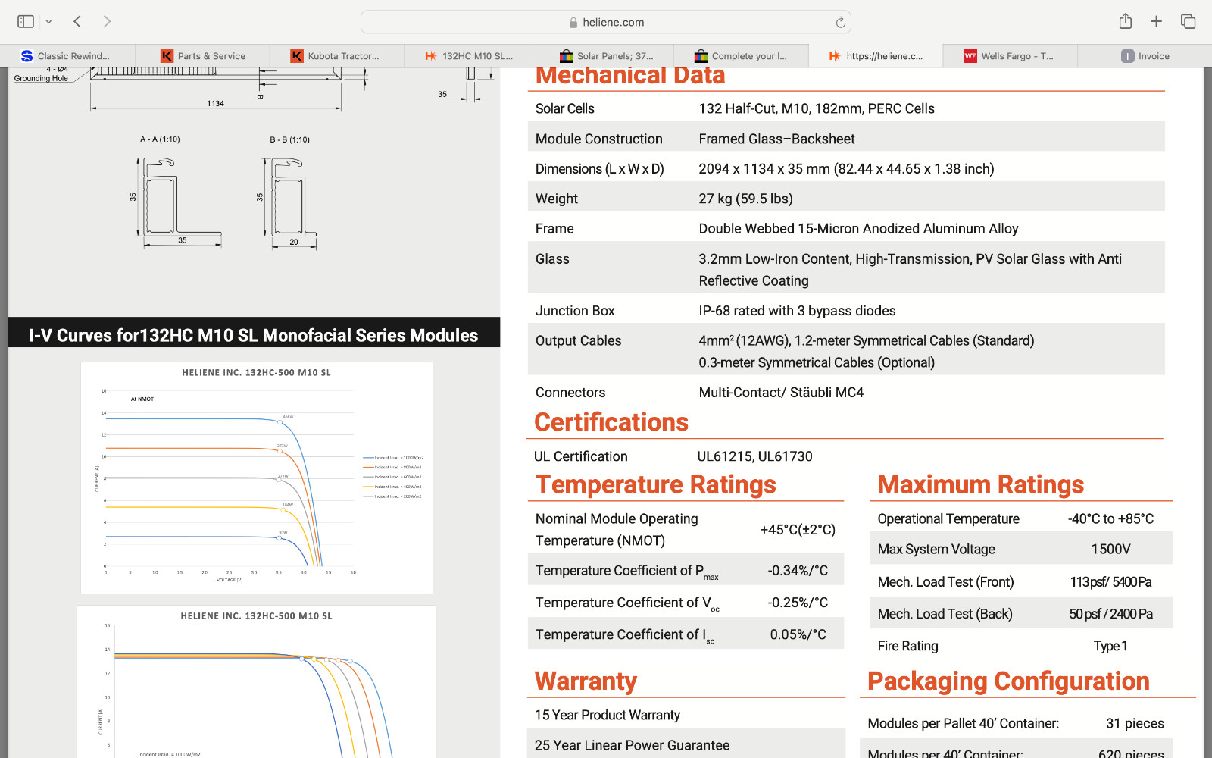Click the "50 psf / 2400 Pa" back load value
The width and height of the screenshot is (1212, 758).
click(1110, 614)
